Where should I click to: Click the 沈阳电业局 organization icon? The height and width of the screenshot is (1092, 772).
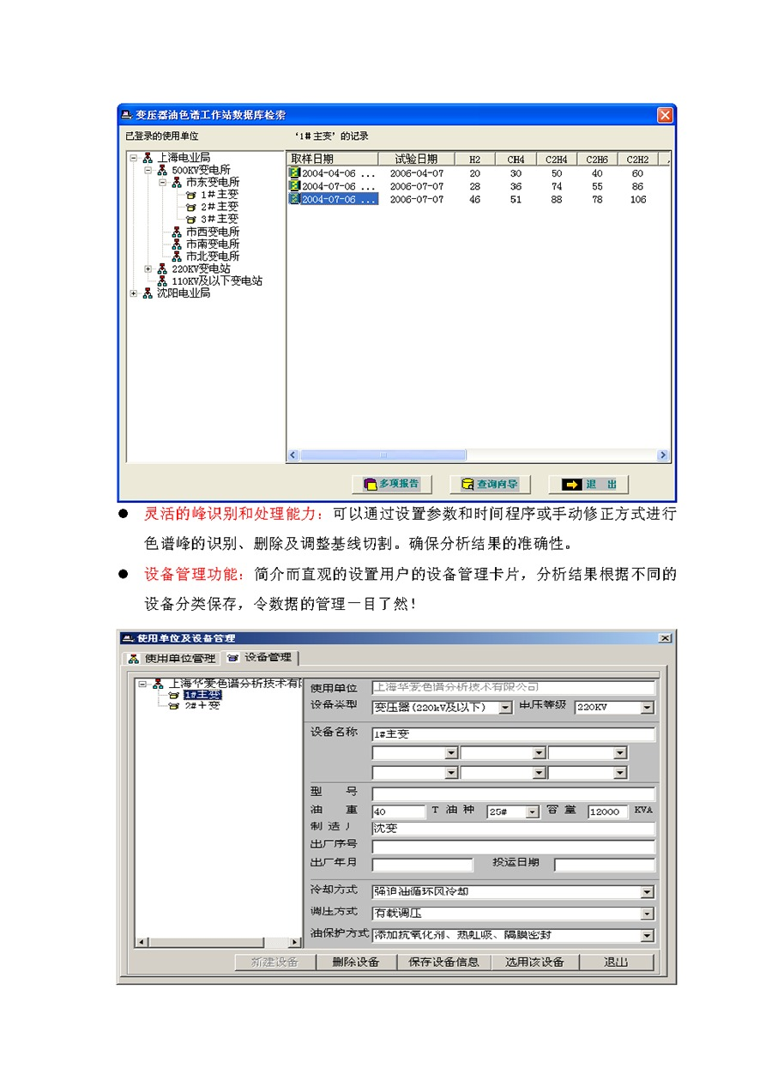[148, 293]
